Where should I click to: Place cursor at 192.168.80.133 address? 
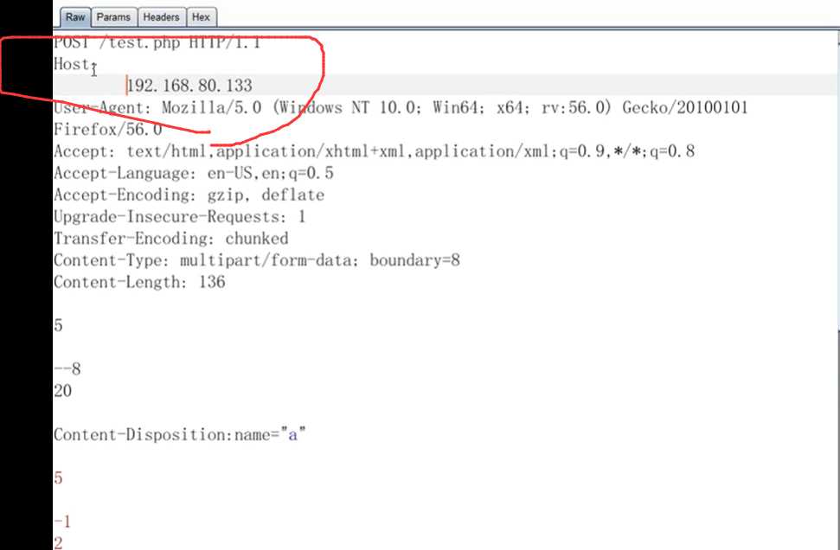point(189,86)
